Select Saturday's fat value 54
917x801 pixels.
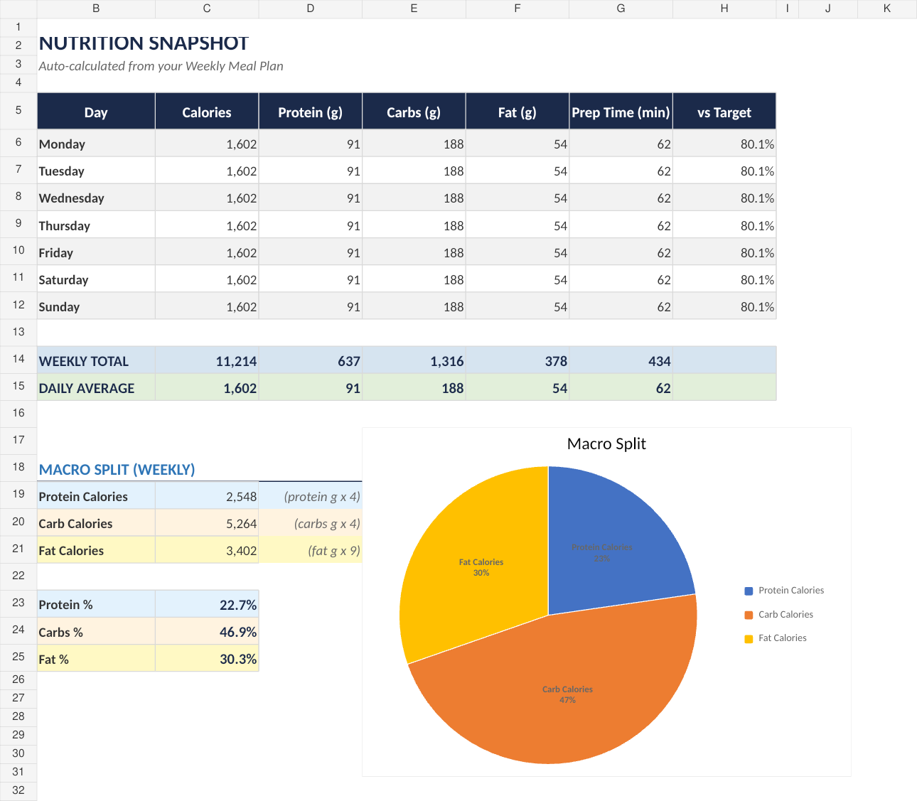(518, 279)
